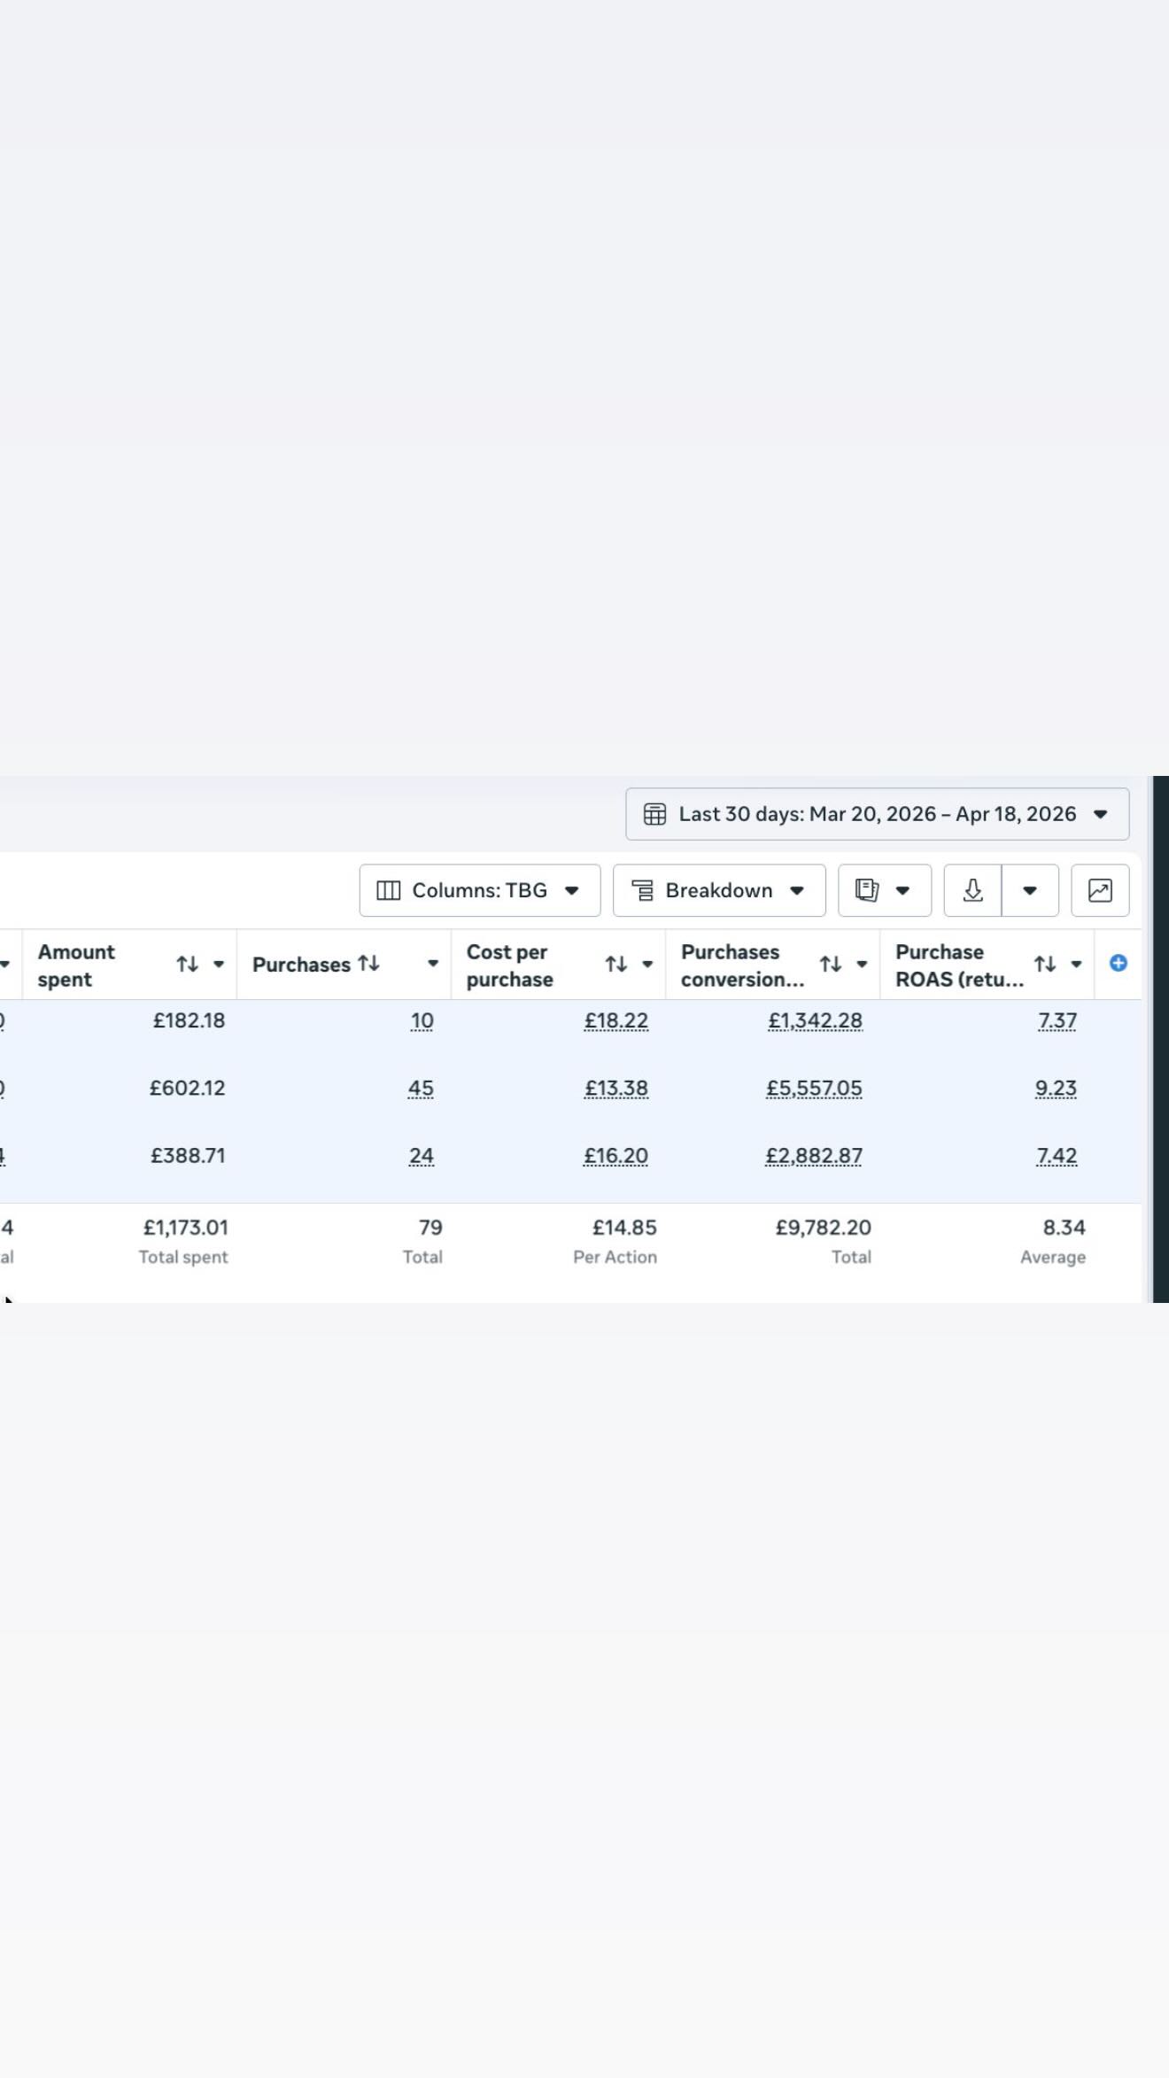Image resolution: width=1169 pixels, height=2078 pixels.
Task: Open the date range Last 30 days picker
Action: [x=878, y=814]
